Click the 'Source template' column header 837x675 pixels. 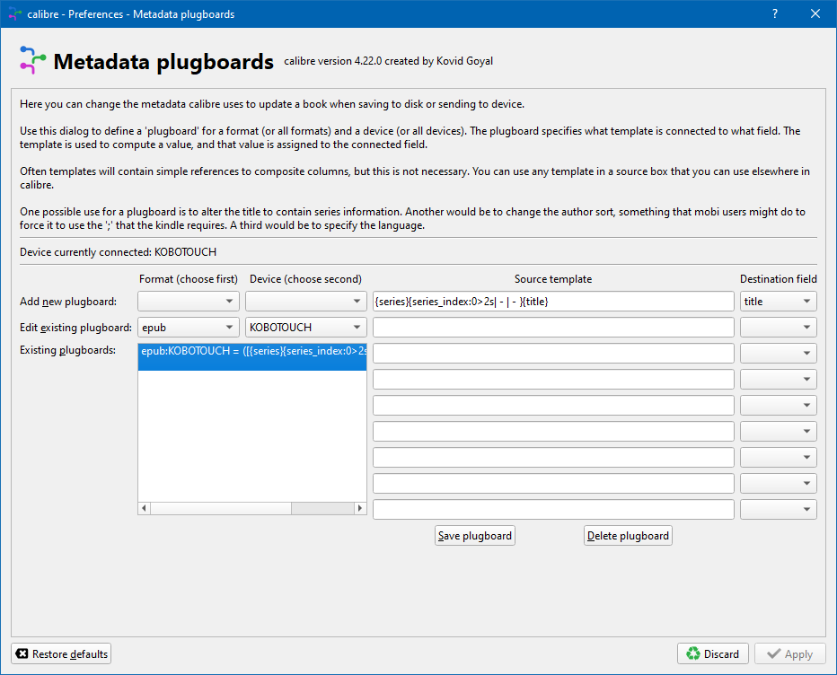click(553, 279)
